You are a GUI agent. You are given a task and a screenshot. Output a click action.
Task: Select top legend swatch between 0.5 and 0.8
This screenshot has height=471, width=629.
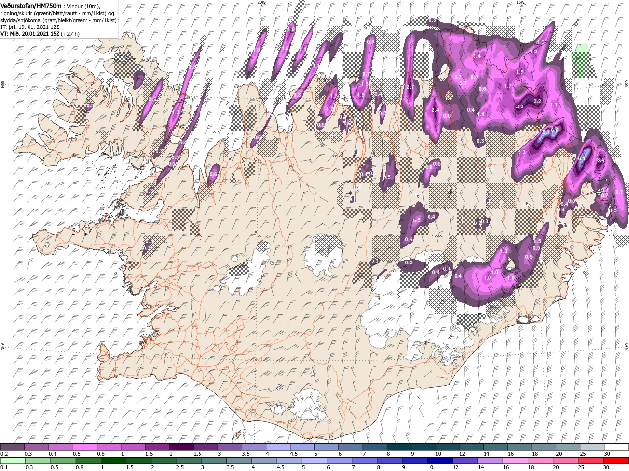point(85,446)
